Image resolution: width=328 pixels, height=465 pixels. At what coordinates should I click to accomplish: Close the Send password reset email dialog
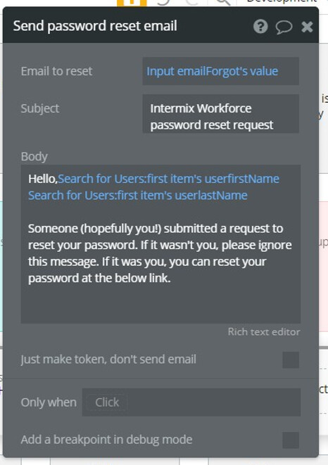coord(307,27)
